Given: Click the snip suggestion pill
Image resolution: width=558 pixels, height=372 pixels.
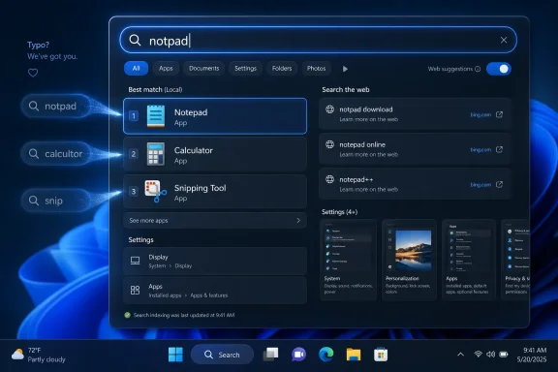Looking at the screenshot, I should [55, 201].
